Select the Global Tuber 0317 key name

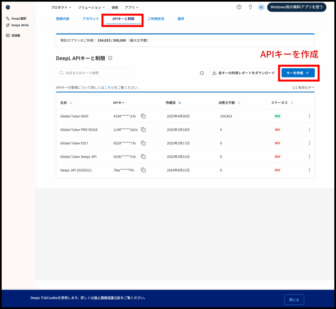point(74,143)
